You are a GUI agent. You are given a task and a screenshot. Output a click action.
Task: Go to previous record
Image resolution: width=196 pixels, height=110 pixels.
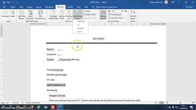112,11
